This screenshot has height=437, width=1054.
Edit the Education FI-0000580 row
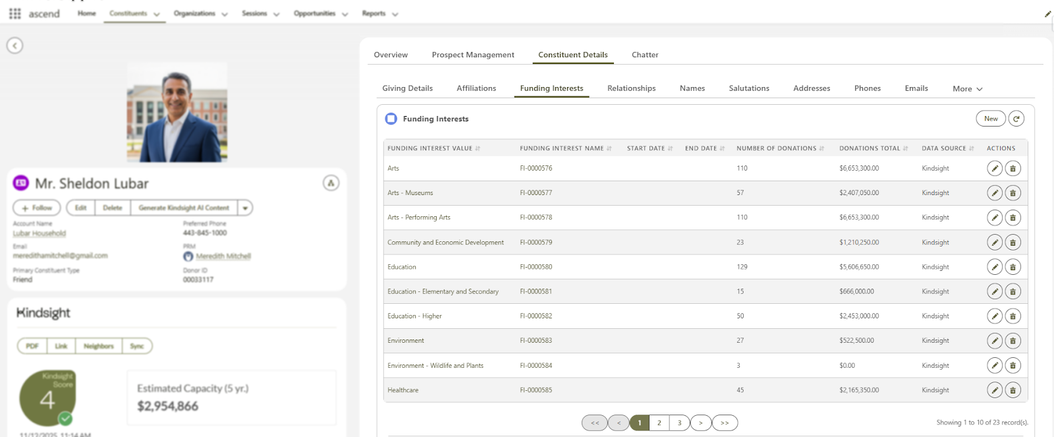[x=995, y=267]
